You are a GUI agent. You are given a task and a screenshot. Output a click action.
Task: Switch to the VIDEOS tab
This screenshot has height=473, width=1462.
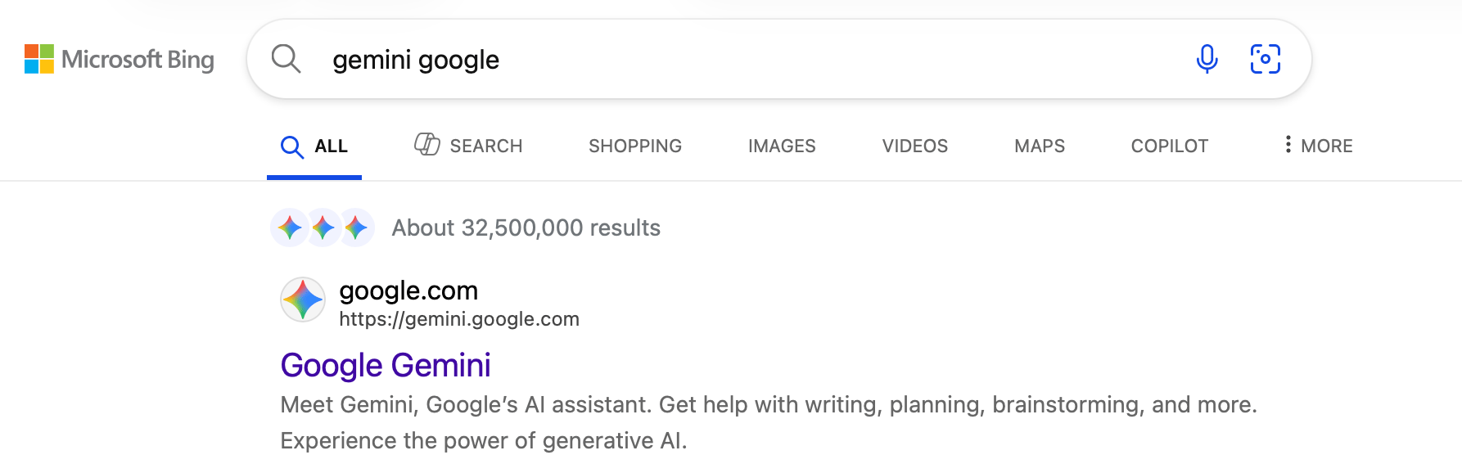(x=914, y=146)
